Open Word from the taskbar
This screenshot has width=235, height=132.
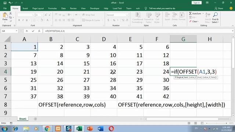click(100, 129)
